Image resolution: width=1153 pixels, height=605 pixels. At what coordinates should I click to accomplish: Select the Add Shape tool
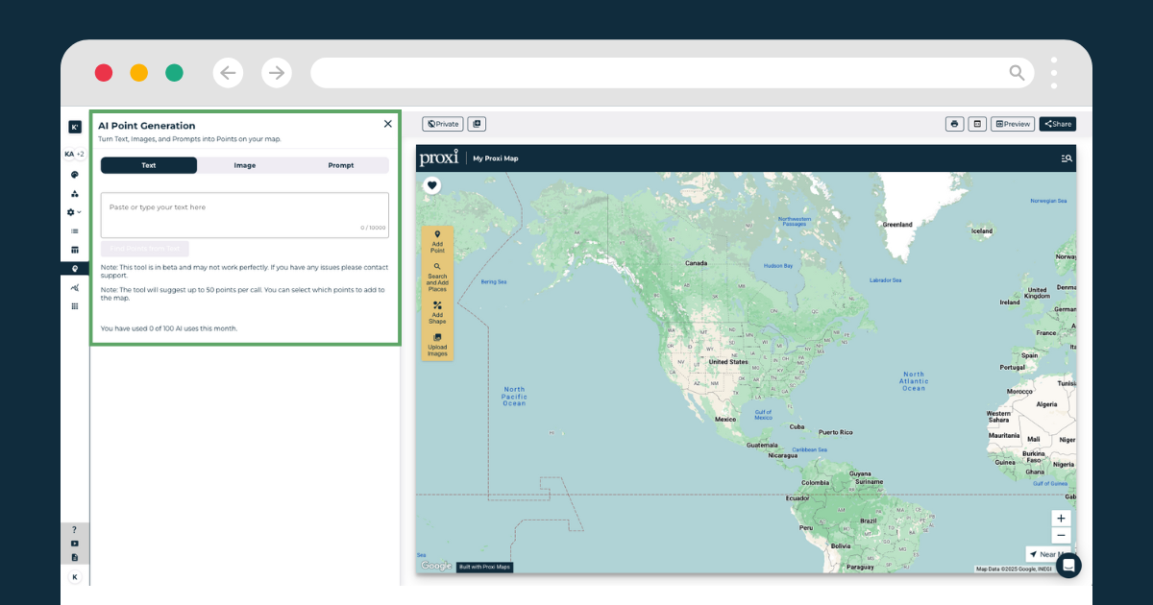(x=437, y=313)
